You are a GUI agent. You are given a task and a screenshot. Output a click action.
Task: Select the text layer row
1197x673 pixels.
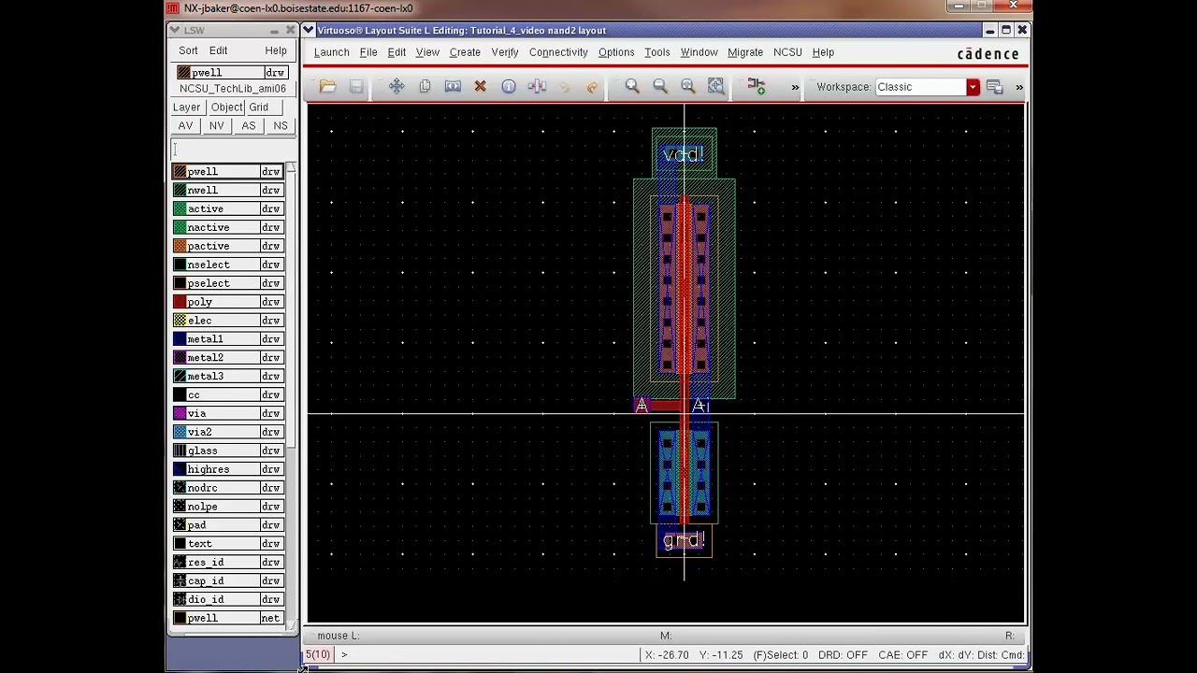(x=228, y=544)
